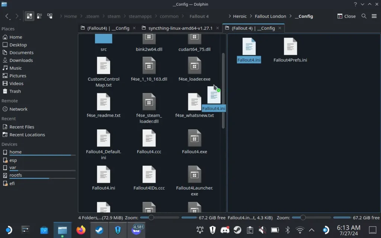Close the (Fallout4) | _Config tab
The width and height of the screenshot is (381, 238).
point(134,28)
